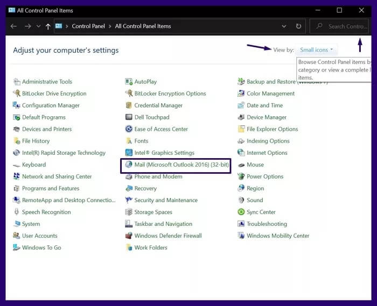Click the File History icon
The height and width of the screenshot is (306, 377).
(17, 141)
